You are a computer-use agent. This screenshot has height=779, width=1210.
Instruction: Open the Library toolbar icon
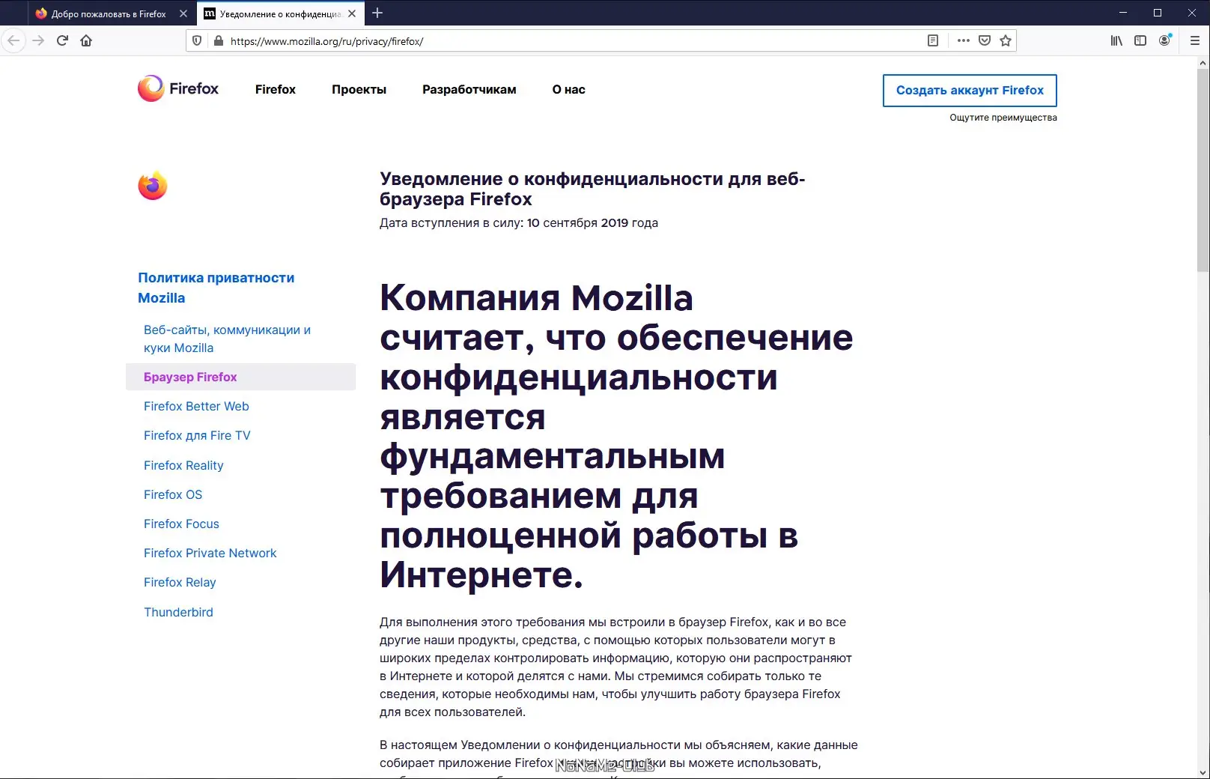[x=1116, y=40]
